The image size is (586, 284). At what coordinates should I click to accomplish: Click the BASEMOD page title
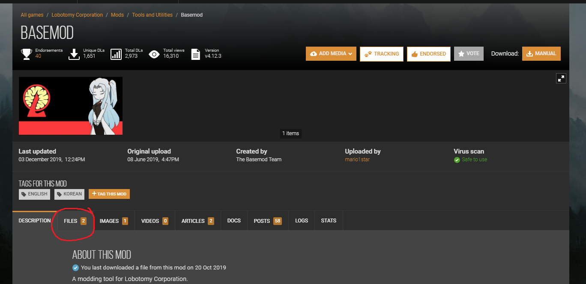click(47, 33)
